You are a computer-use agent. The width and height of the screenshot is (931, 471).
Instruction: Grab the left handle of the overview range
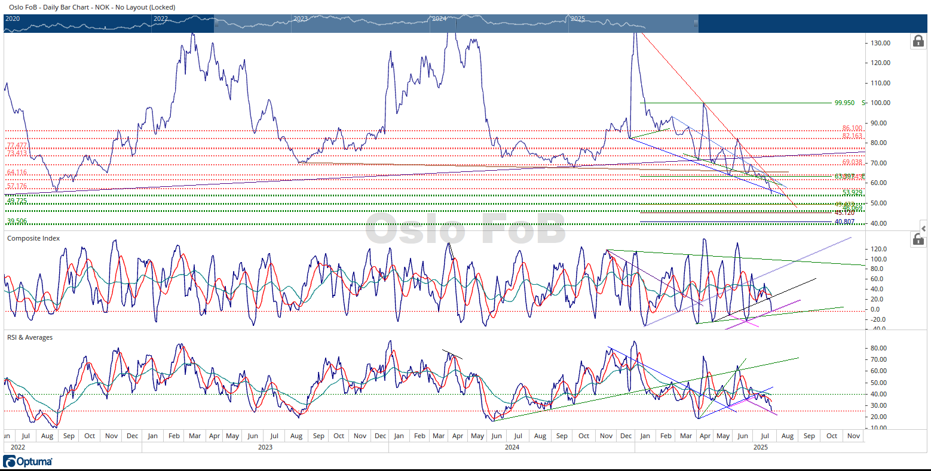click(x=217, y=24)
